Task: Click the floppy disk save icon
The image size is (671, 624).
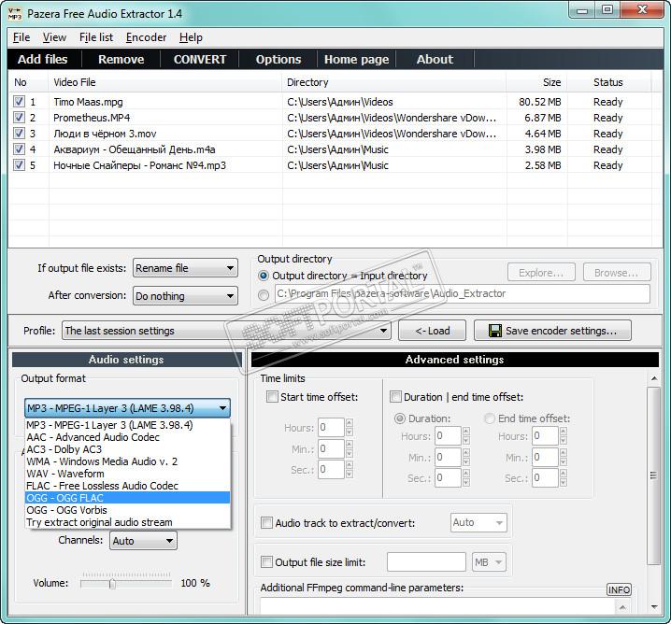Action: tap(495, 331)
